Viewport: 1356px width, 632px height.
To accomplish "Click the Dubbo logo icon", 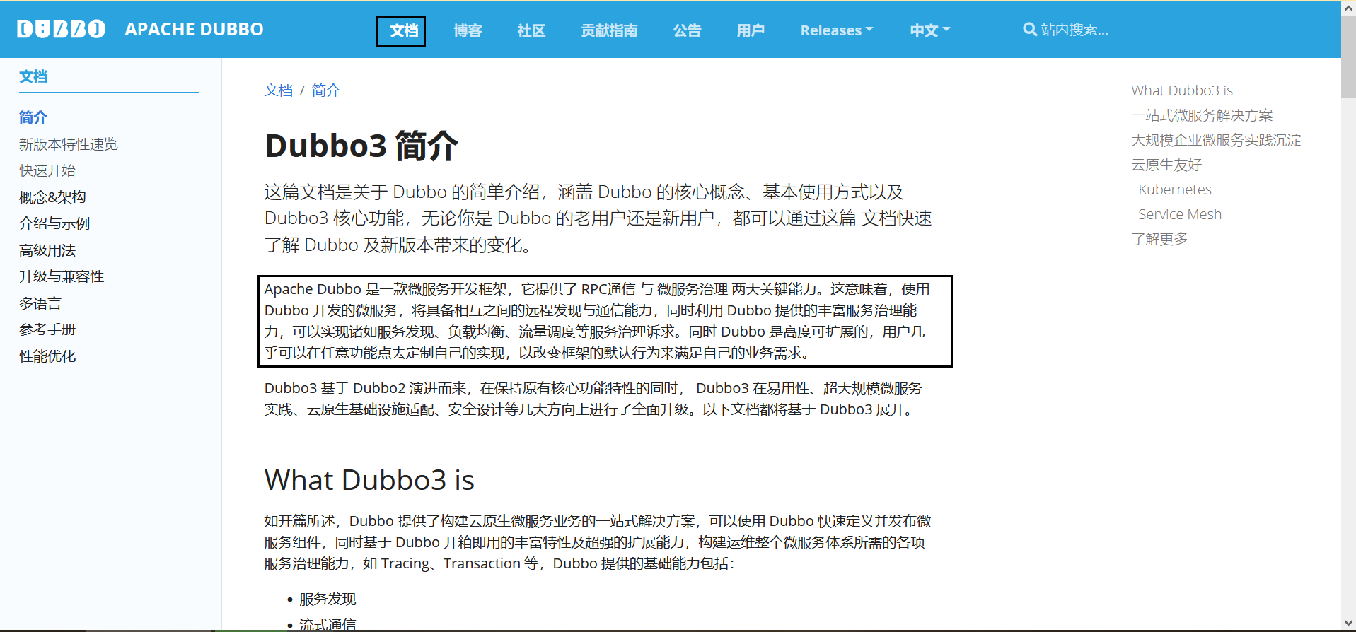I will (62, 29).
